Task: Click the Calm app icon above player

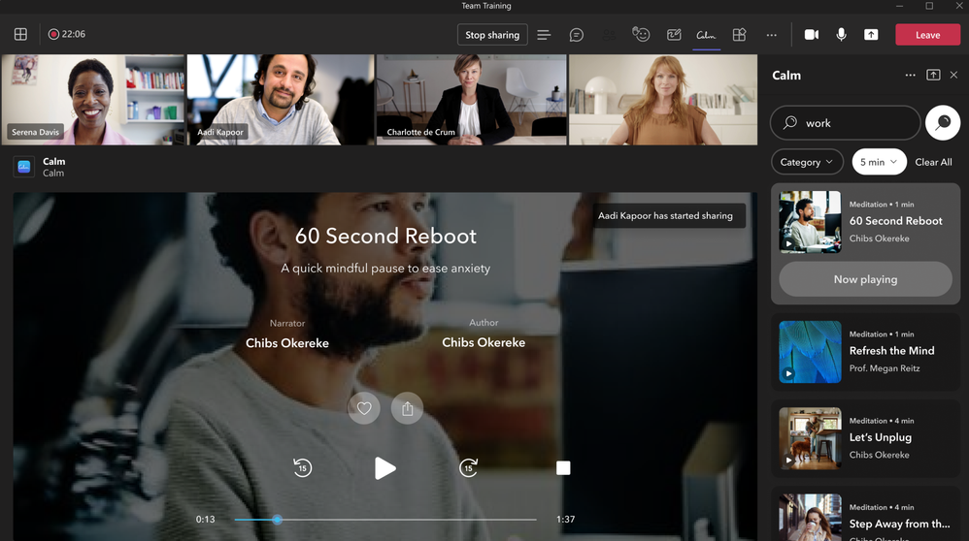Action: pos(23,167)
